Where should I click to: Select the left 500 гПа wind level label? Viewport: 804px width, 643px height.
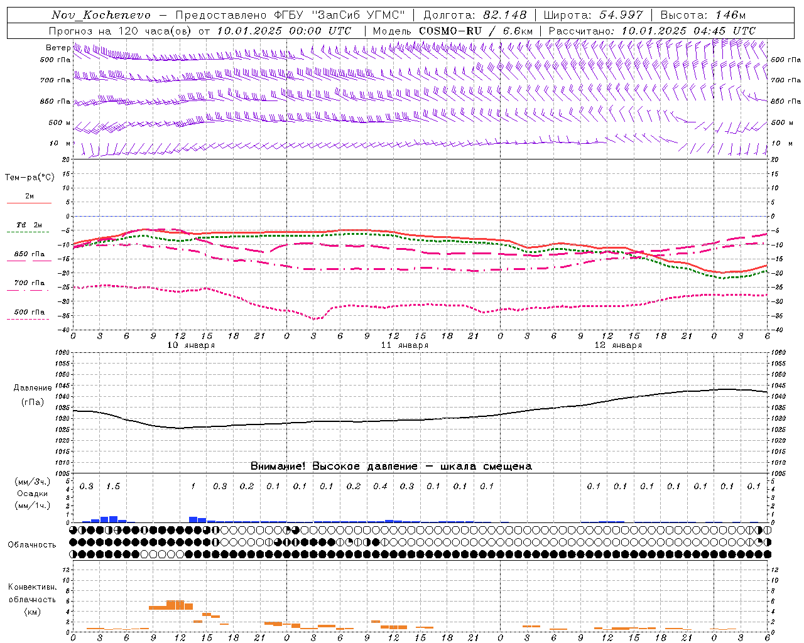(55, 60)
